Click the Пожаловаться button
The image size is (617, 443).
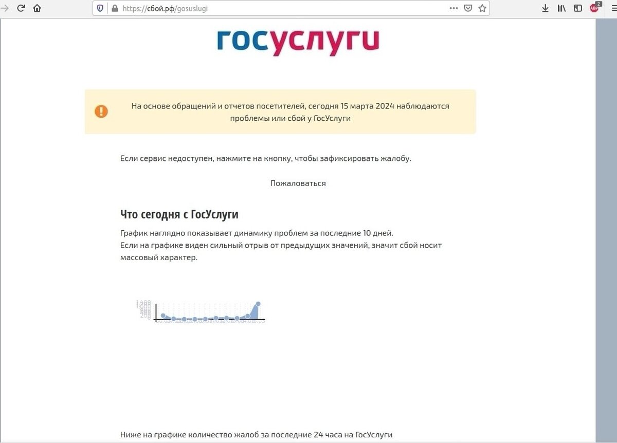coord(298,183)
